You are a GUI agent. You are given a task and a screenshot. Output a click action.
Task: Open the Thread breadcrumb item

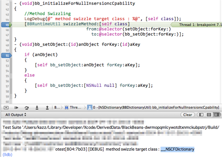point(73,108)
